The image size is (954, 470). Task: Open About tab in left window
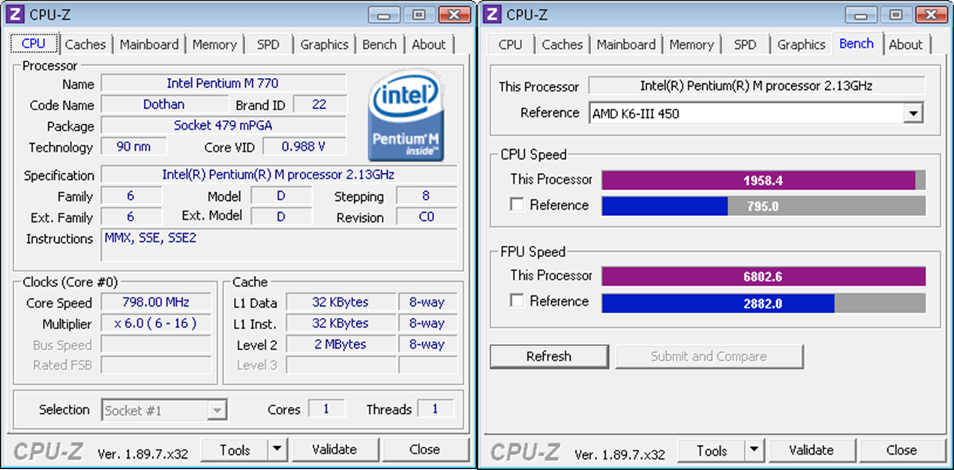429,44
